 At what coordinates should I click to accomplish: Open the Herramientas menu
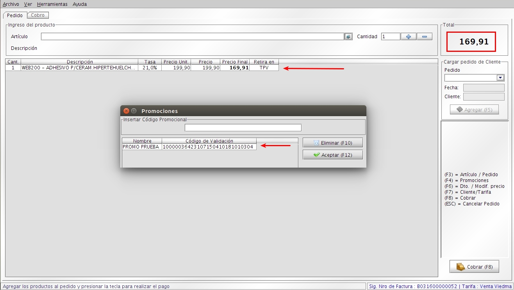pyautogui.click(x=52, y=4)
